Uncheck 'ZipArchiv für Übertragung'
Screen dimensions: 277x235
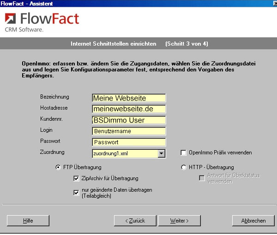[x=76, y=178]
